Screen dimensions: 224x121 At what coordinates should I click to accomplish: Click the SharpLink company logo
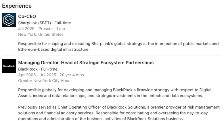[9, 20]
